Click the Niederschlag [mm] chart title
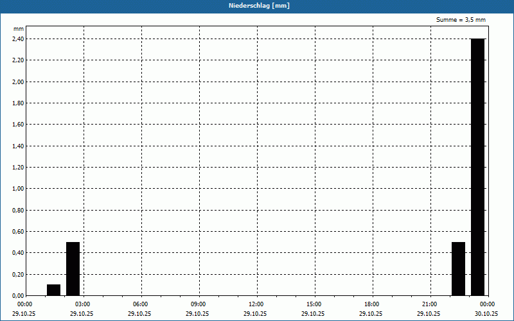 [x=259, y=6]
